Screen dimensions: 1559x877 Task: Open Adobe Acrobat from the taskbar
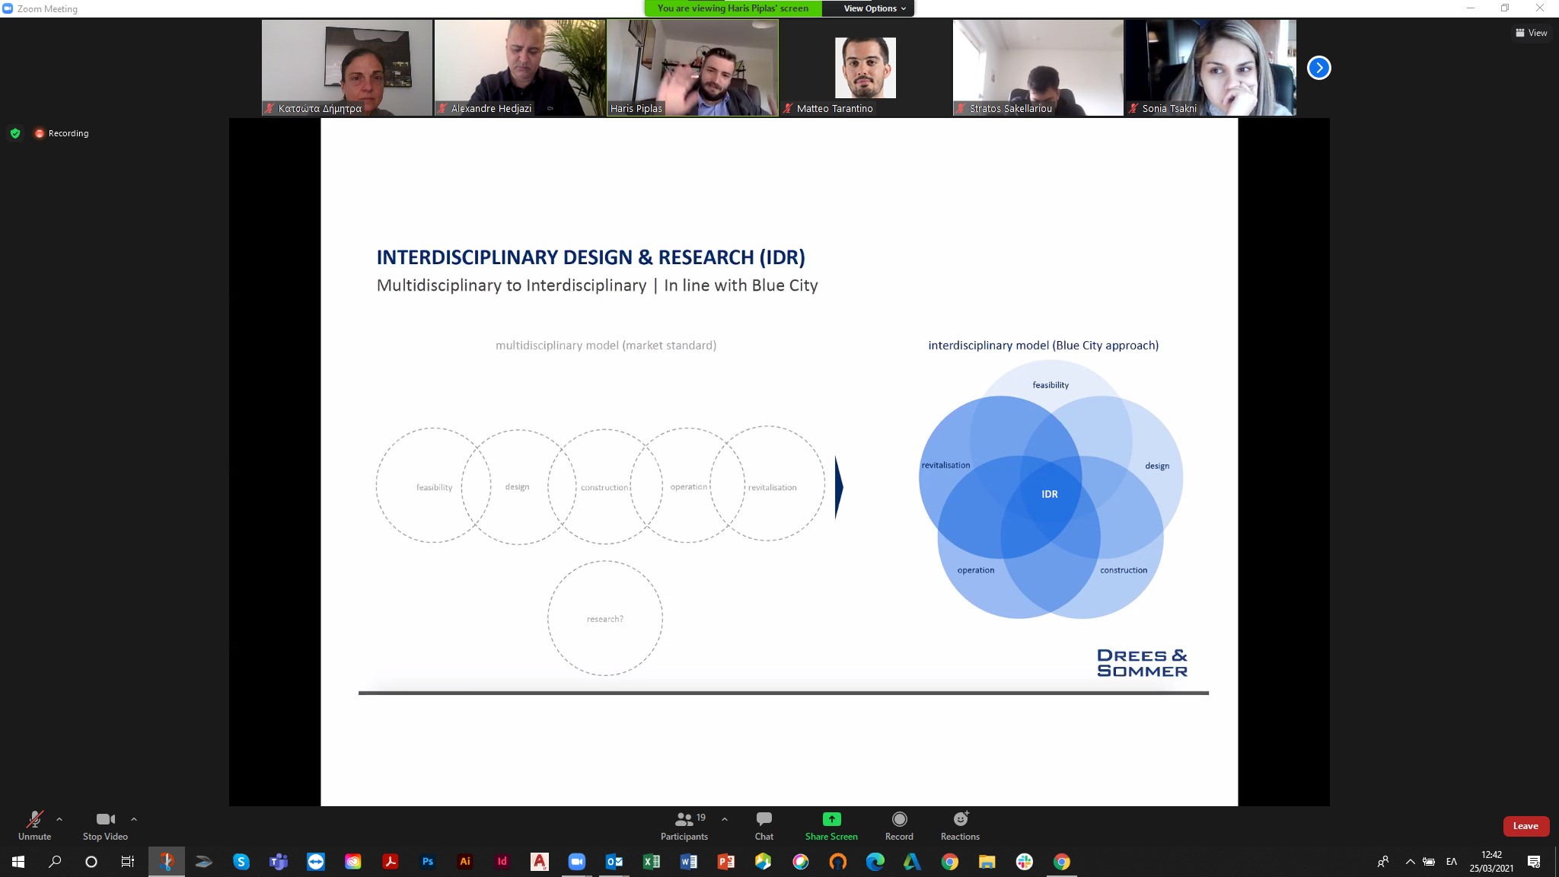391,862
